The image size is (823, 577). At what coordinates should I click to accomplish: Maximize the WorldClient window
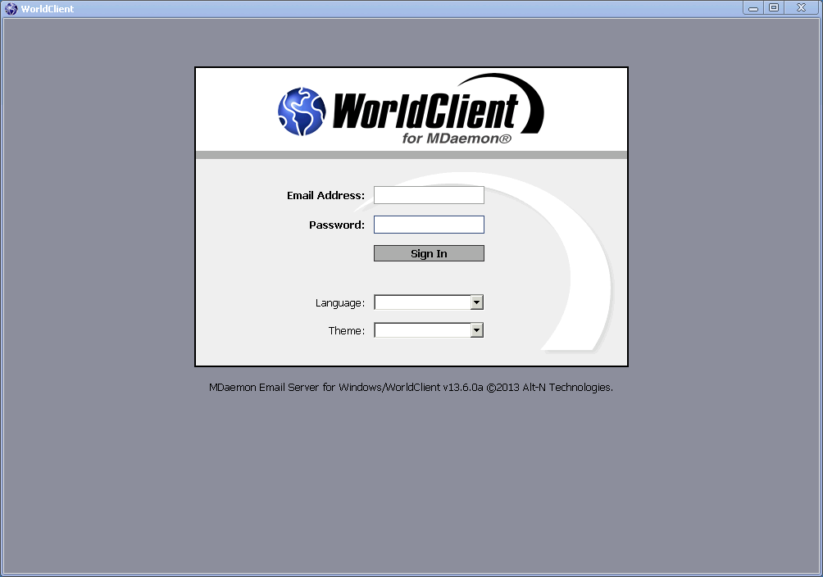pos(774,8)
